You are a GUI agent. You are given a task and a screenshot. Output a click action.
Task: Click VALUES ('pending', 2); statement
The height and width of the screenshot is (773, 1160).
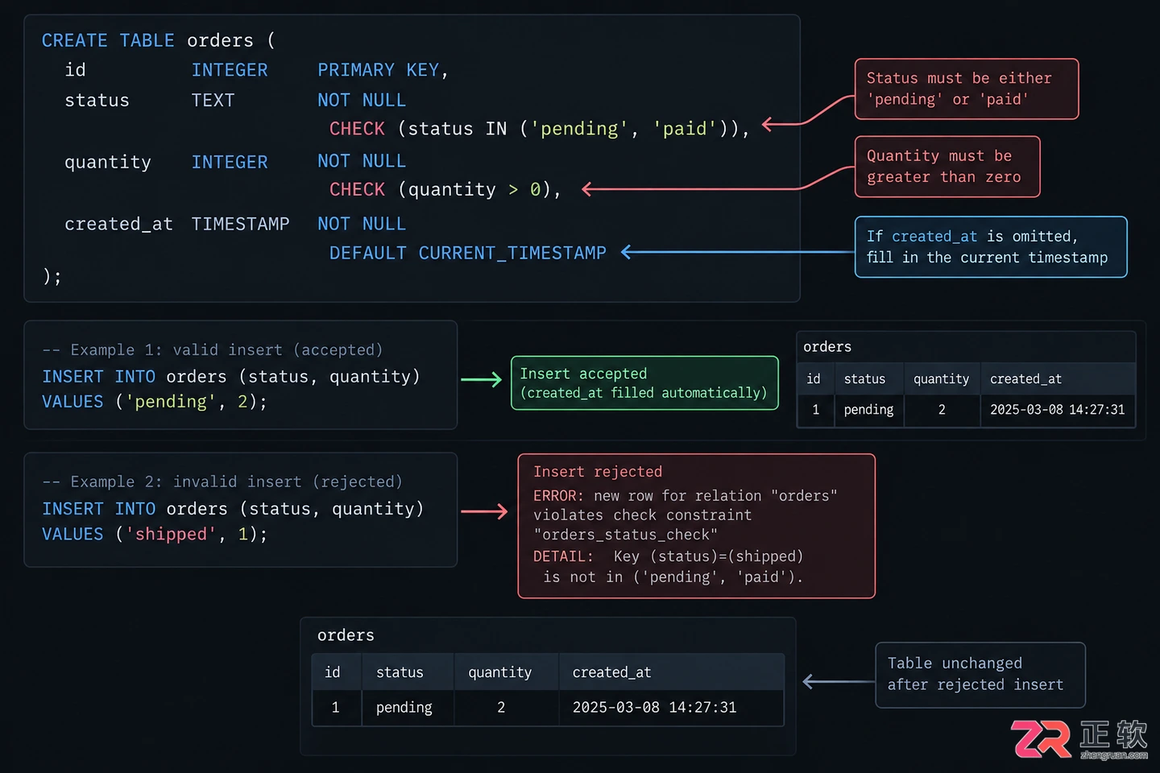point(154,402)
